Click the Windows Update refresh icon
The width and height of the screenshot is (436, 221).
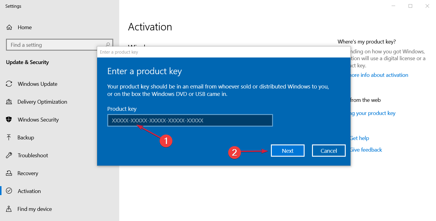pos(9,84)
